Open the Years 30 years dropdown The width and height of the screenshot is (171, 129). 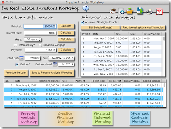[33, 40]
